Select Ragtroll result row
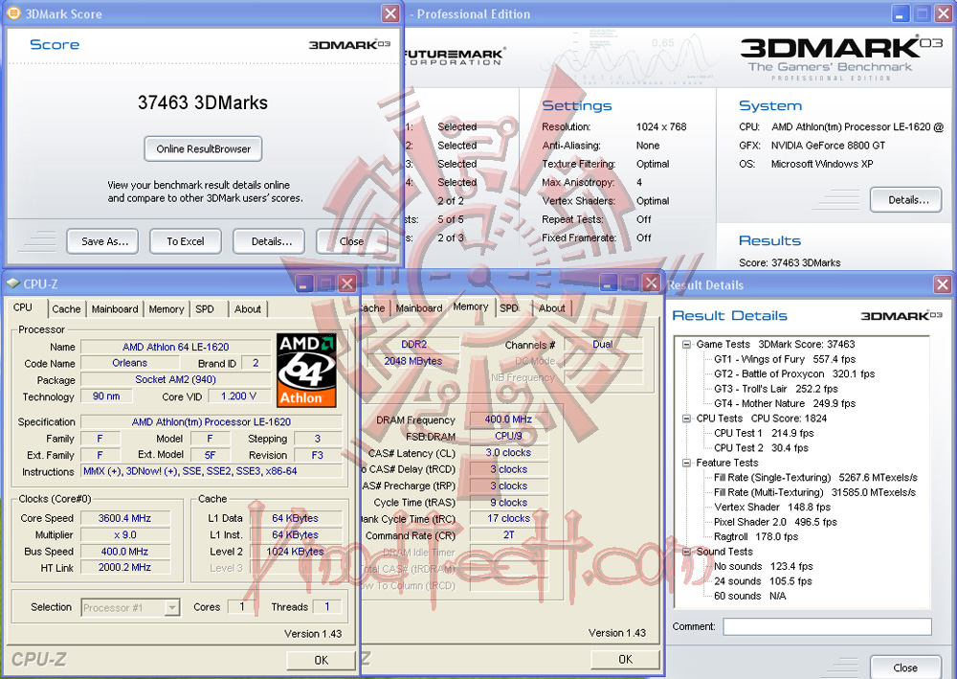 756,536
